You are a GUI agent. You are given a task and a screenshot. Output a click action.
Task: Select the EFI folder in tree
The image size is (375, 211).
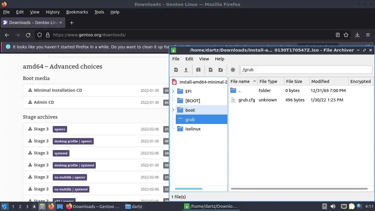pos(188,91)
